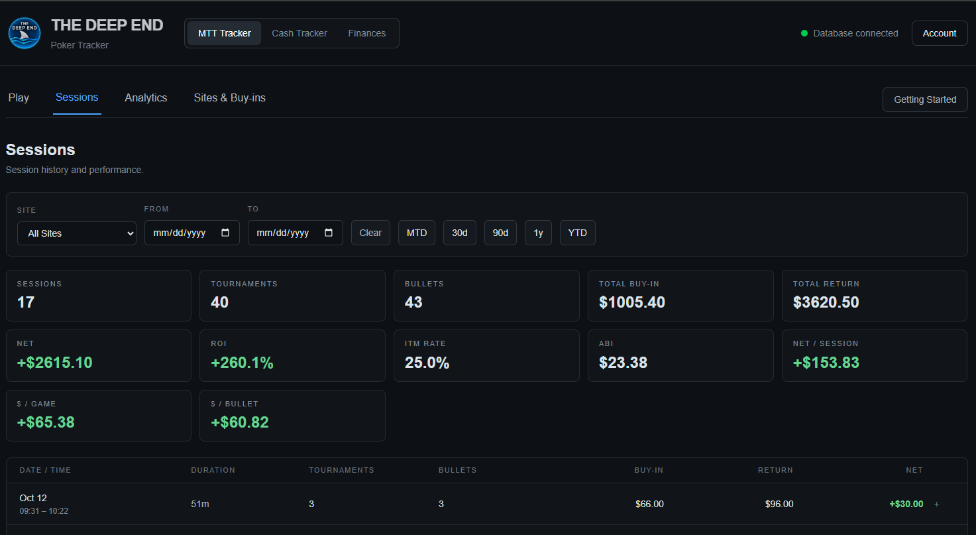Image resolution: width=976 pixels, height=535 pixels.
Task: Open the TO date calendar picker icon
Action: pyautogui.click(x=329, y=233)
